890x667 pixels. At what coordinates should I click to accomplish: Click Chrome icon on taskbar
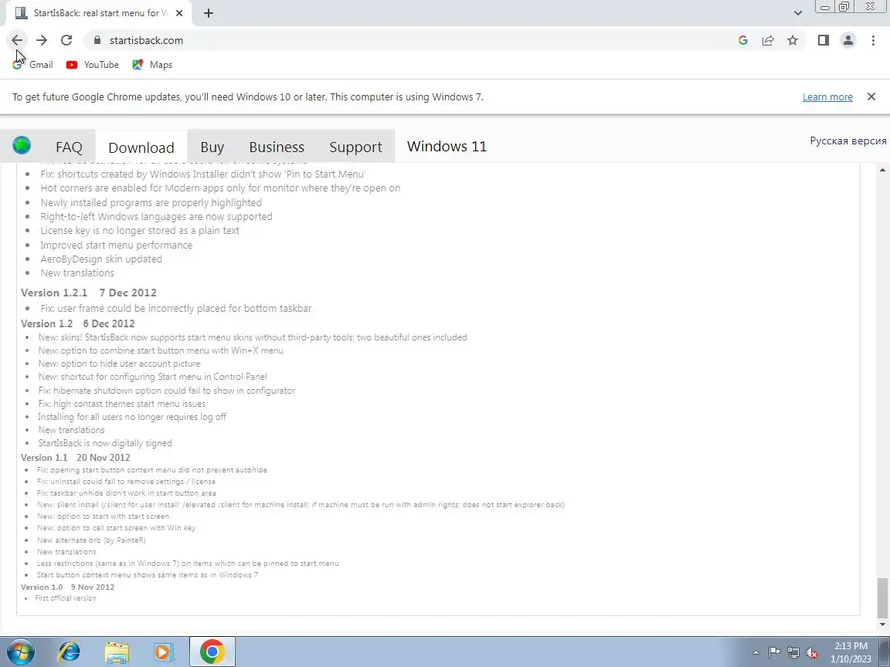(212, 652)
